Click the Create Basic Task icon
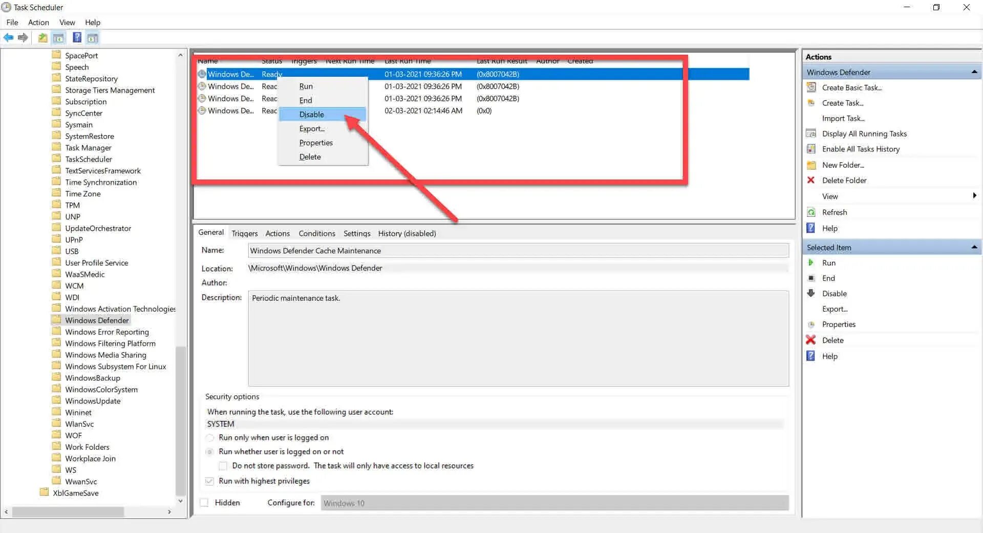 pyautogui.click(x=811, y=87)
